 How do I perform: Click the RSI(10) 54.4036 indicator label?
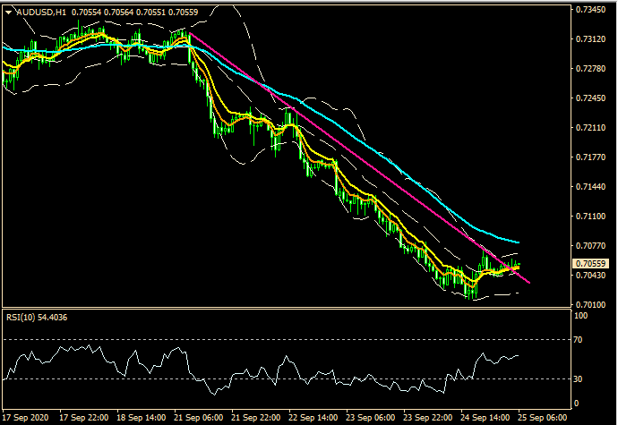pos(37,317)
